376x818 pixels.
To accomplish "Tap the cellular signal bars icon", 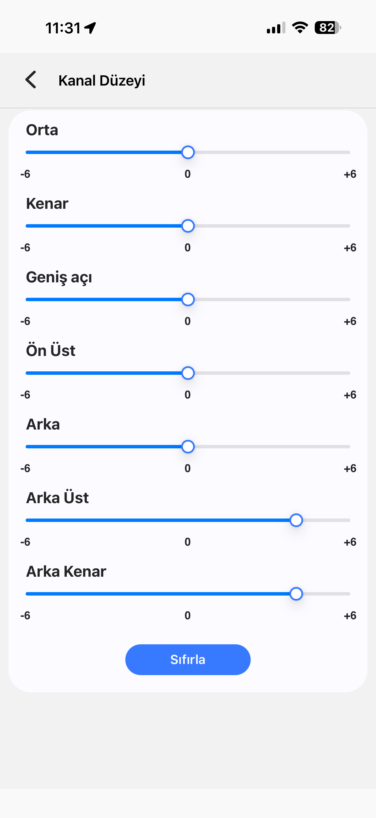I will tap(276, 28).
